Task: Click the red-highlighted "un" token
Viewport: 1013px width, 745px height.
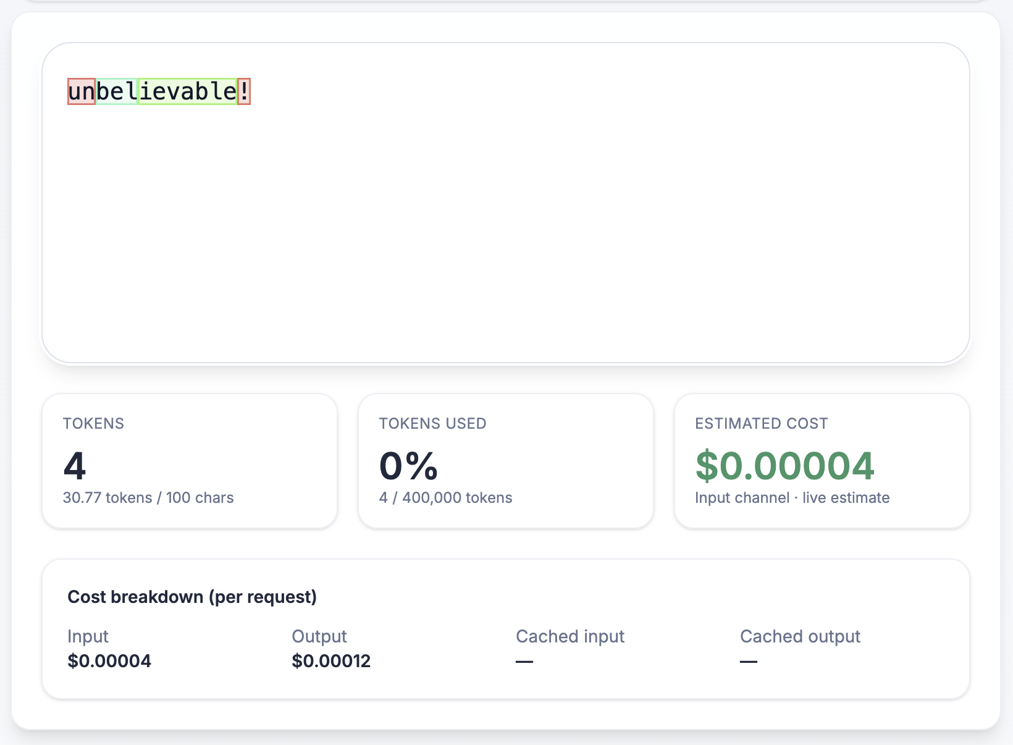Action: click(82, 91)
